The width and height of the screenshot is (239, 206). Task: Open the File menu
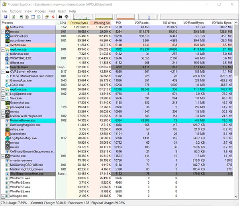click(x=4, y=11)
